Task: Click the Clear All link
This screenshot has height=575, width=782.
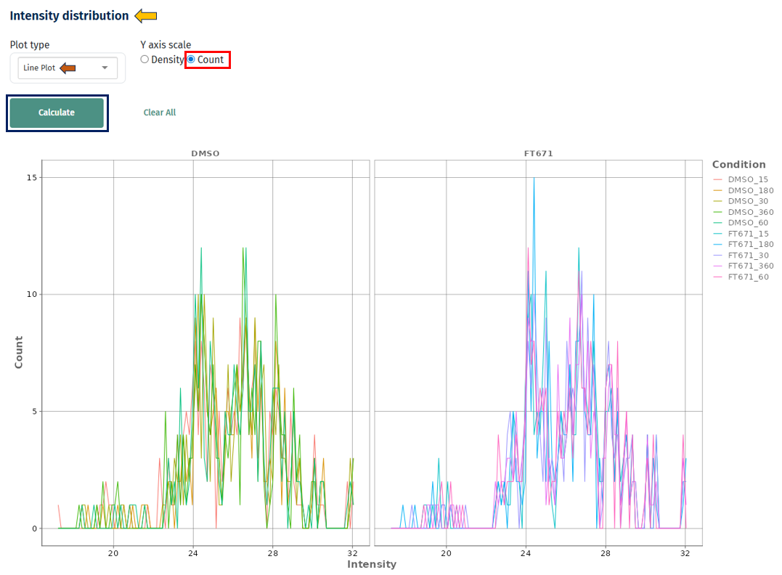Action: point(159,113)
